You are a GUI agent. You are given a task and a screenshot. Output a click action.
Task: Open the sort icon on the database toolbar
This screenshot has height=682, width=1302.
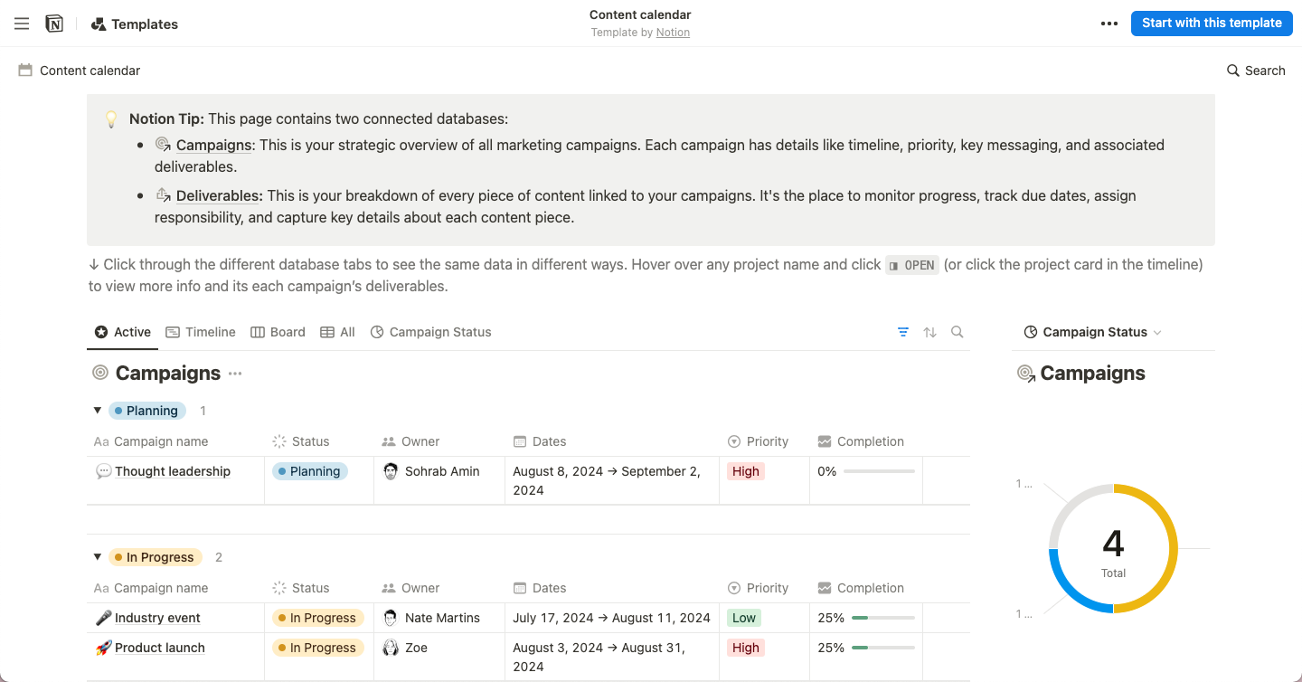(930, 332)
